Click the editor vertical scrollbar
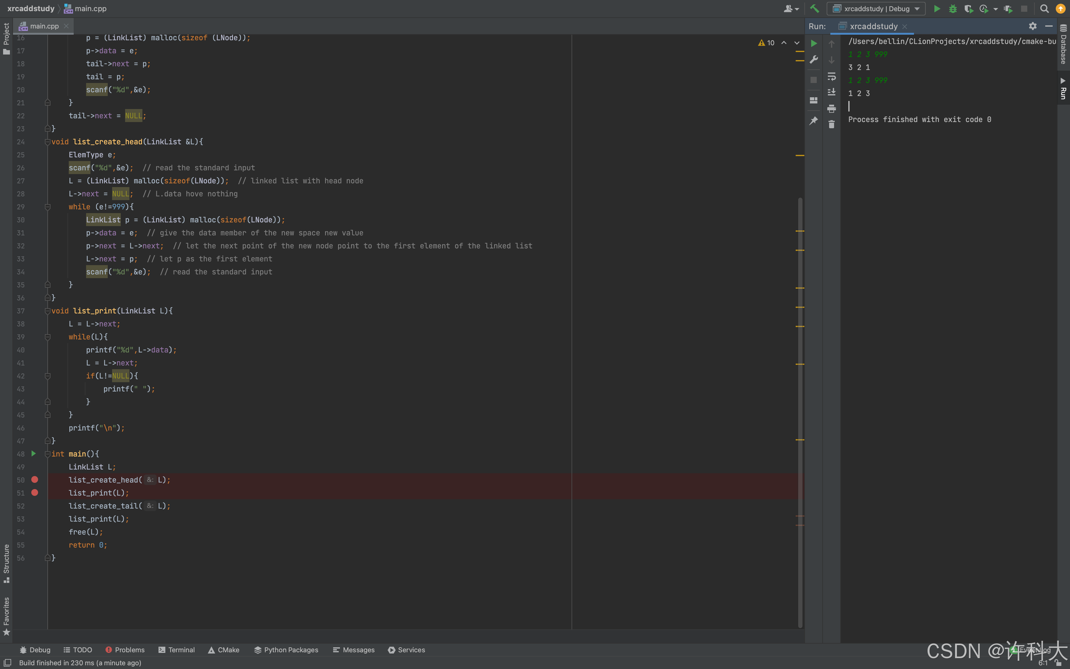Image resolution: width=1070 pixels, height=669 pixels. pyautogui.click(x=800, y=412)
